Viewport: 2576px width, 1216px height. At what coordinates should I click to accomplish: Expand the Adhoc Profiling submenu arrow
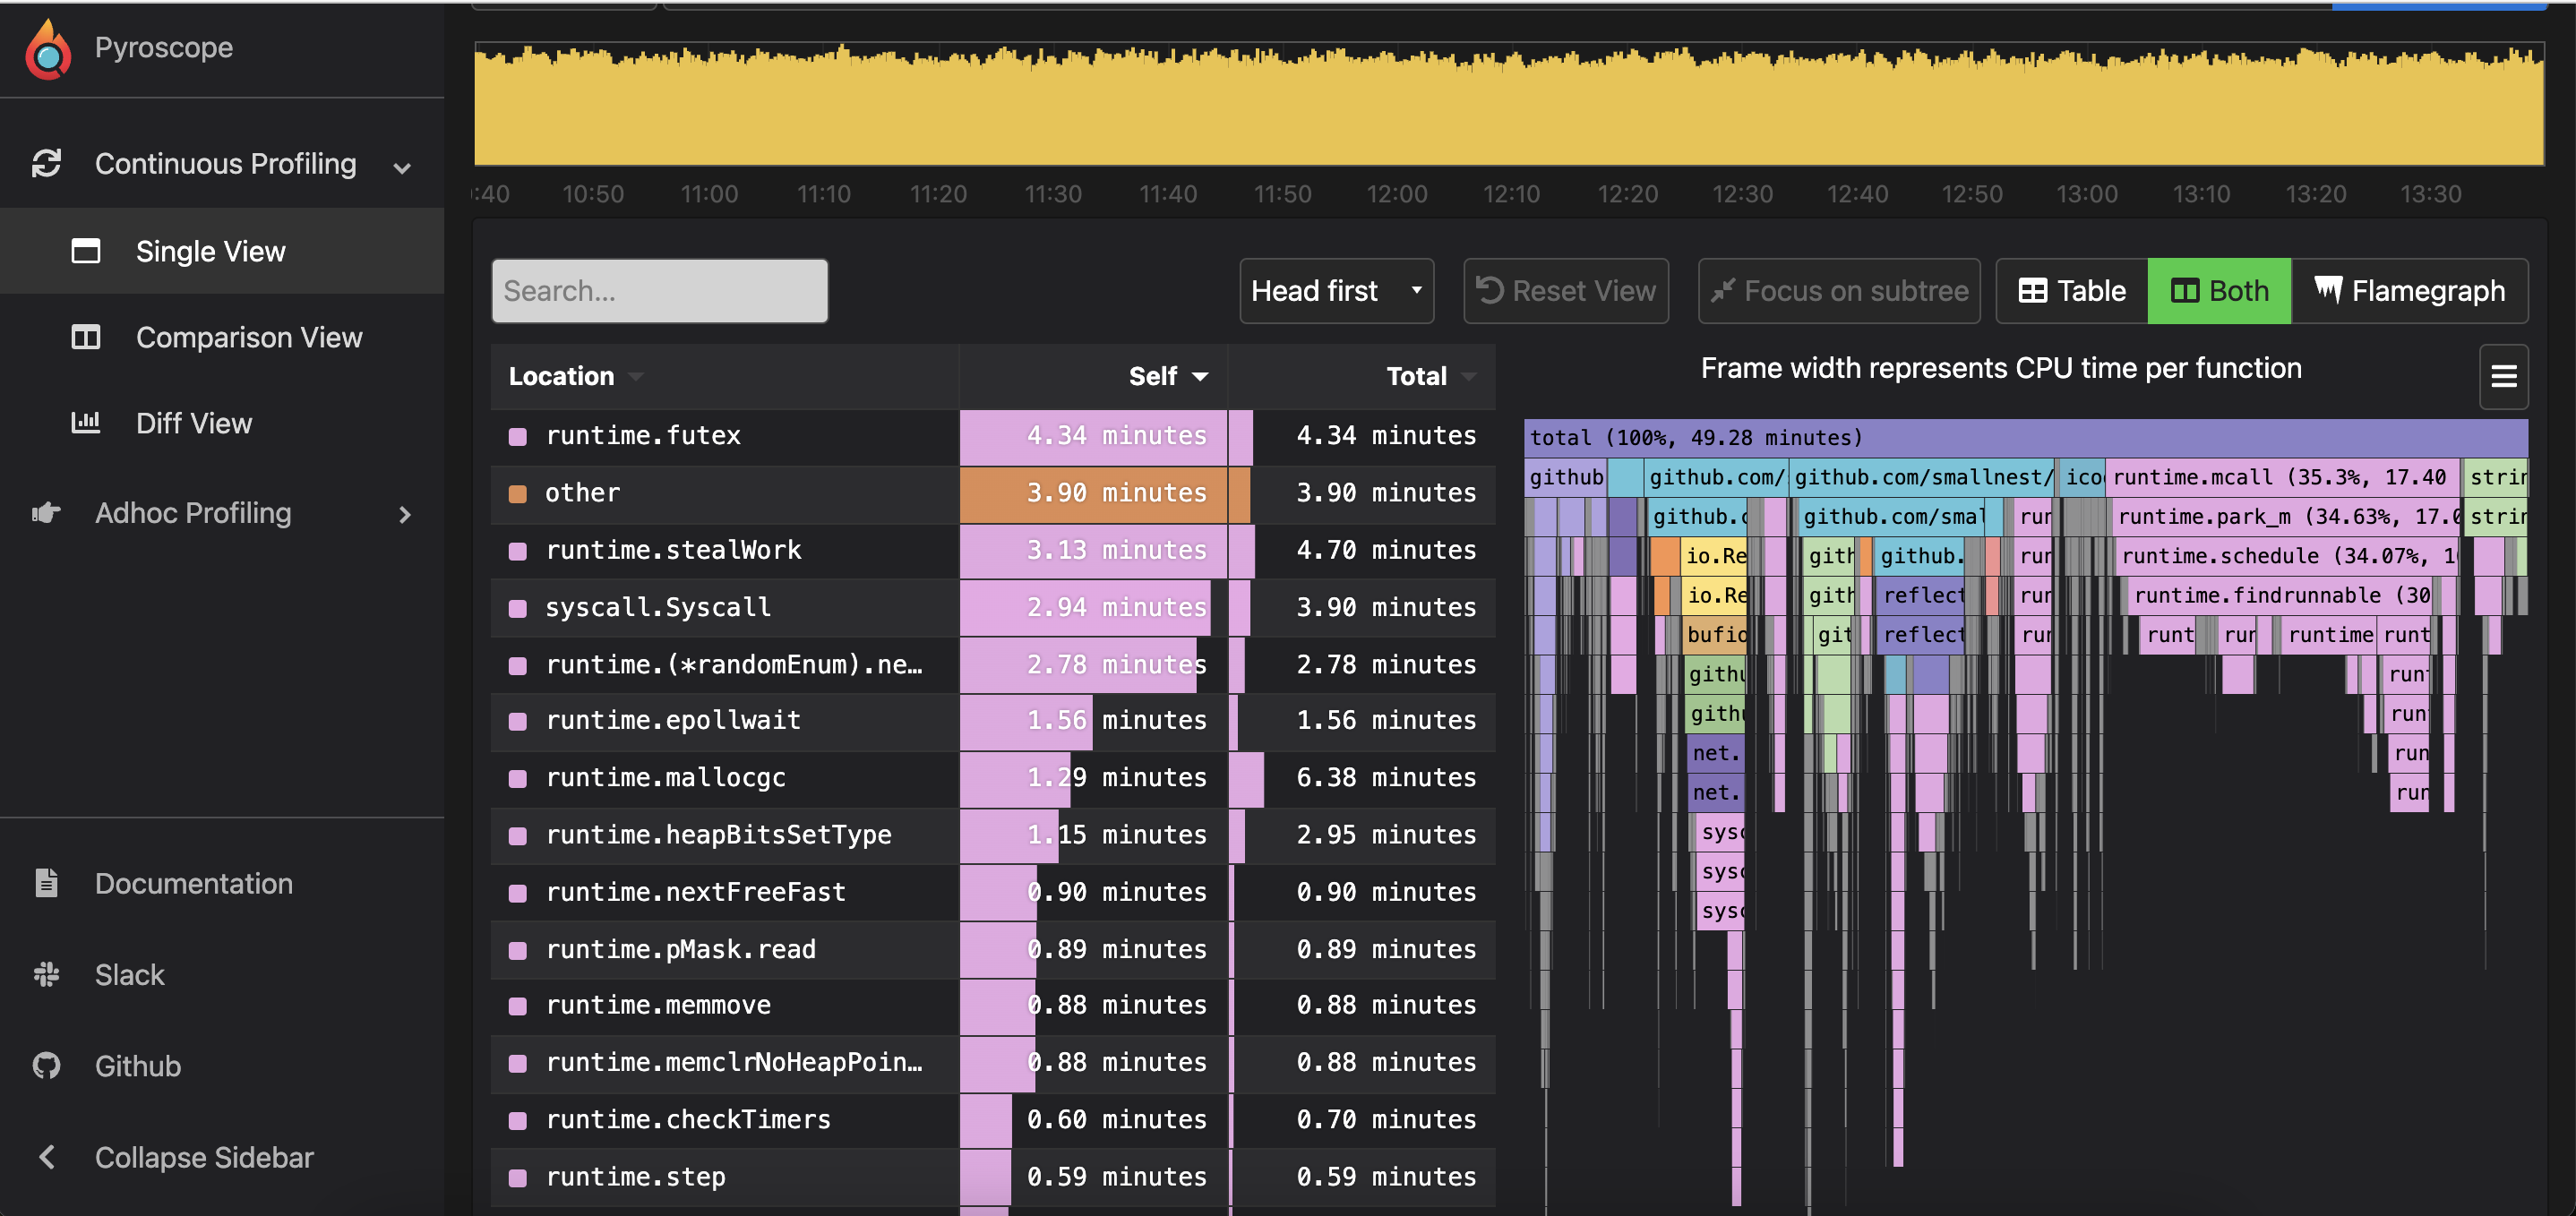tap(406, 513)
